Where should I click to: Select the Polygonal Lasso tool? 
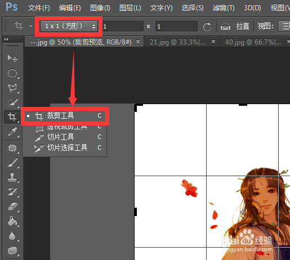(x=12, y=88)
